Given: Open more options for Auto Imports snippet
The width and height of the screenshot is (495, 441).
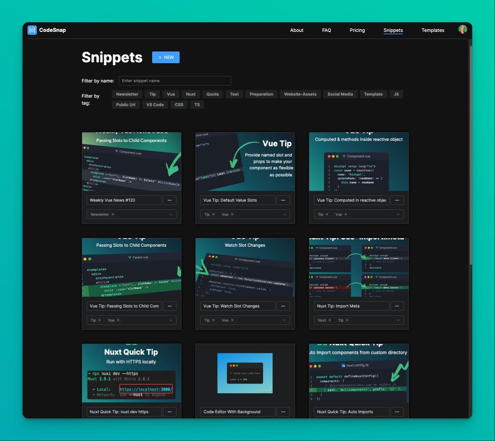Looking at the screenshot, I should point(397,412).
